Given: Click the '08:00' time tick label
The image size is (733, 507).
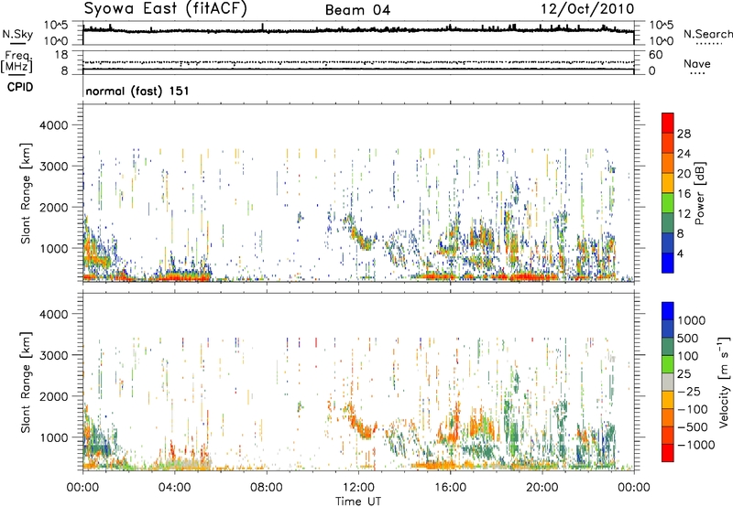Looking at the screenshot, I should (x=267, y=488).
